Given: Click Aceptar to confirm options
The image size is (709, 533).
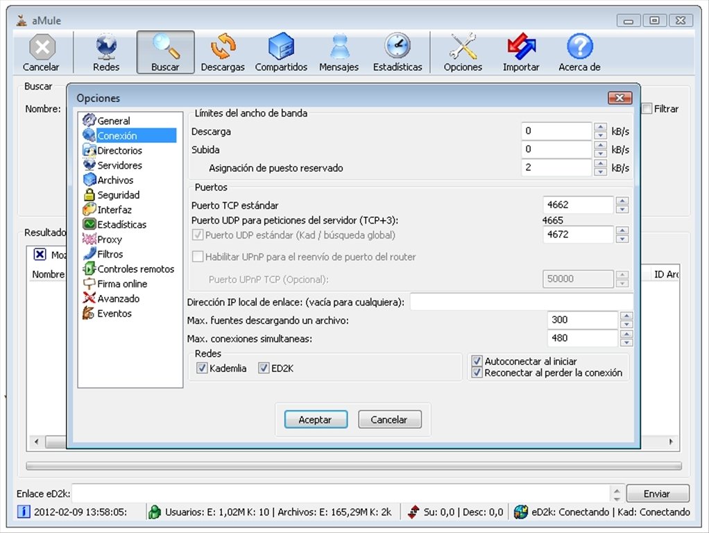Looking at the screenshot, I should point(316,419).
